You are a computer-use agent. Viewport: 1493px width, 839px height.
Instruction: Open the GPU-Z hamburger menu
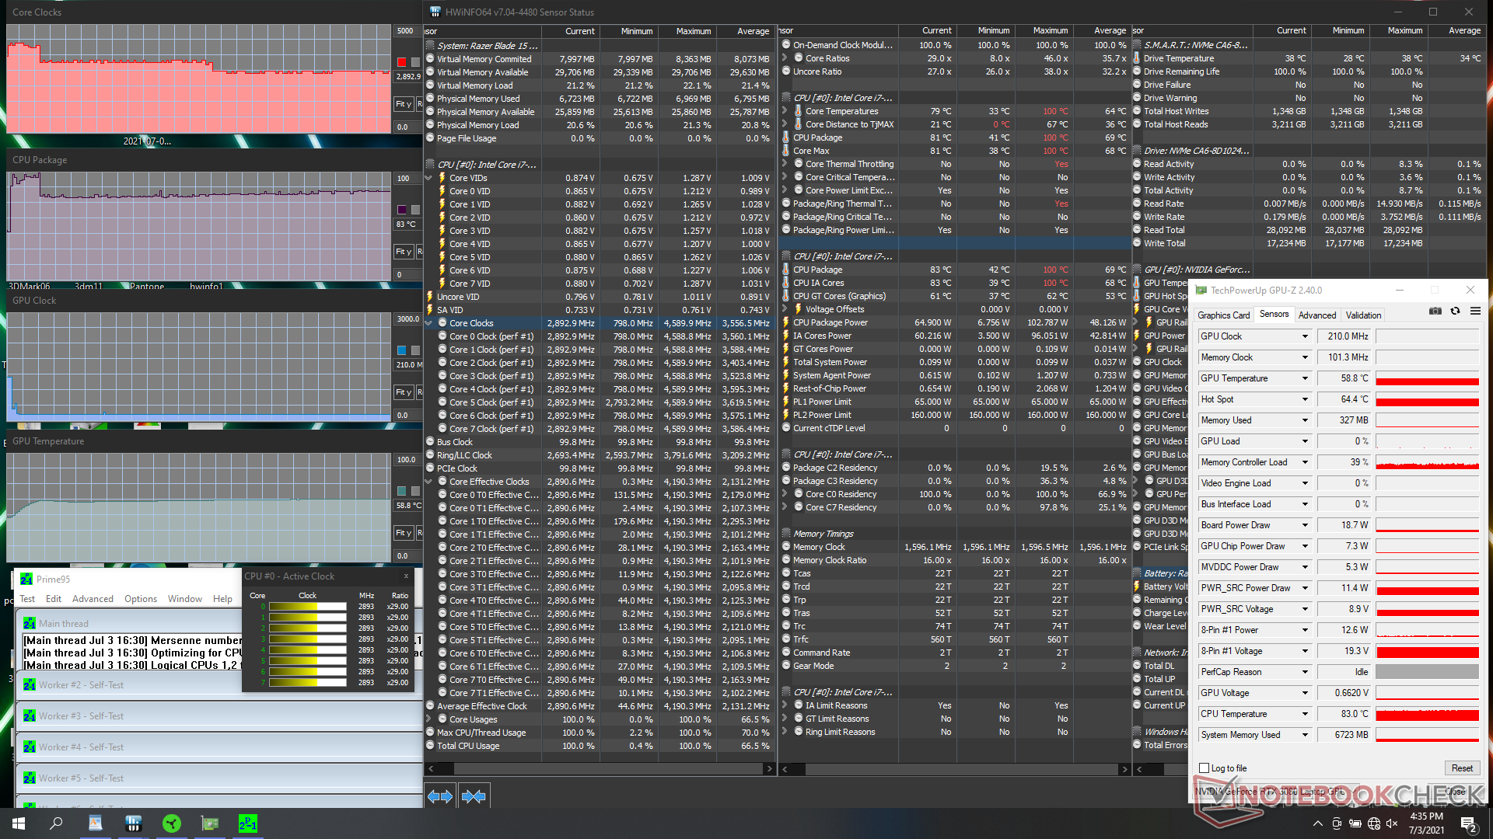tap(1475, 312)
